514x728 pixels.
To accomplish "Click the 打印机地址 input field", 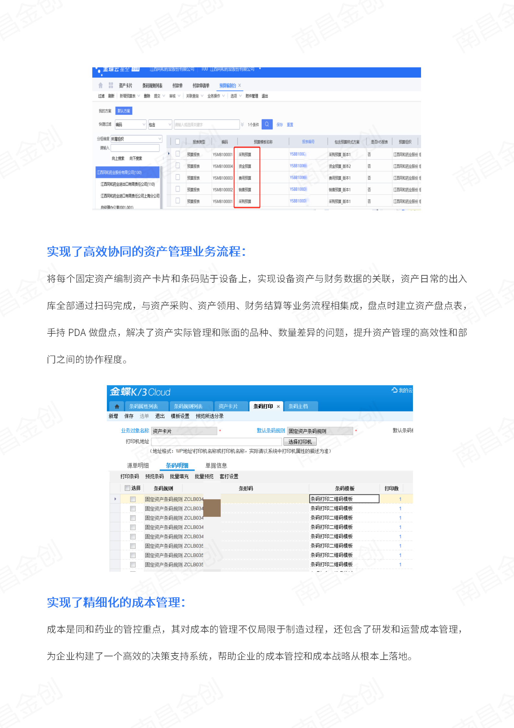I will point(216,442).
